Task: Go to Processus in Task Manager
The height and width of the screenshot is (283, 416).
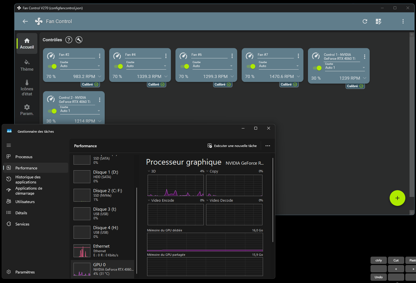Action: (x=36, y=157)
